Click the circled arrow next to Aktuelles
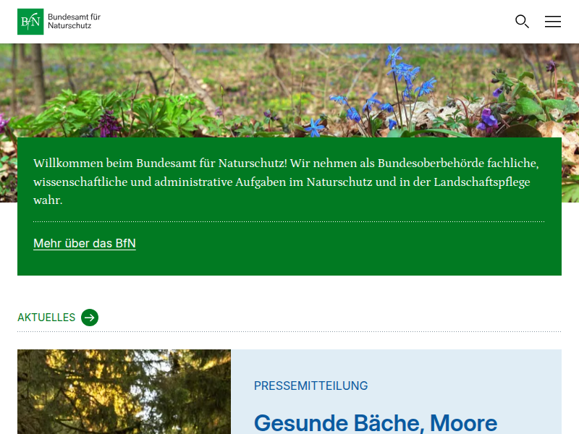 coord(90,318)
